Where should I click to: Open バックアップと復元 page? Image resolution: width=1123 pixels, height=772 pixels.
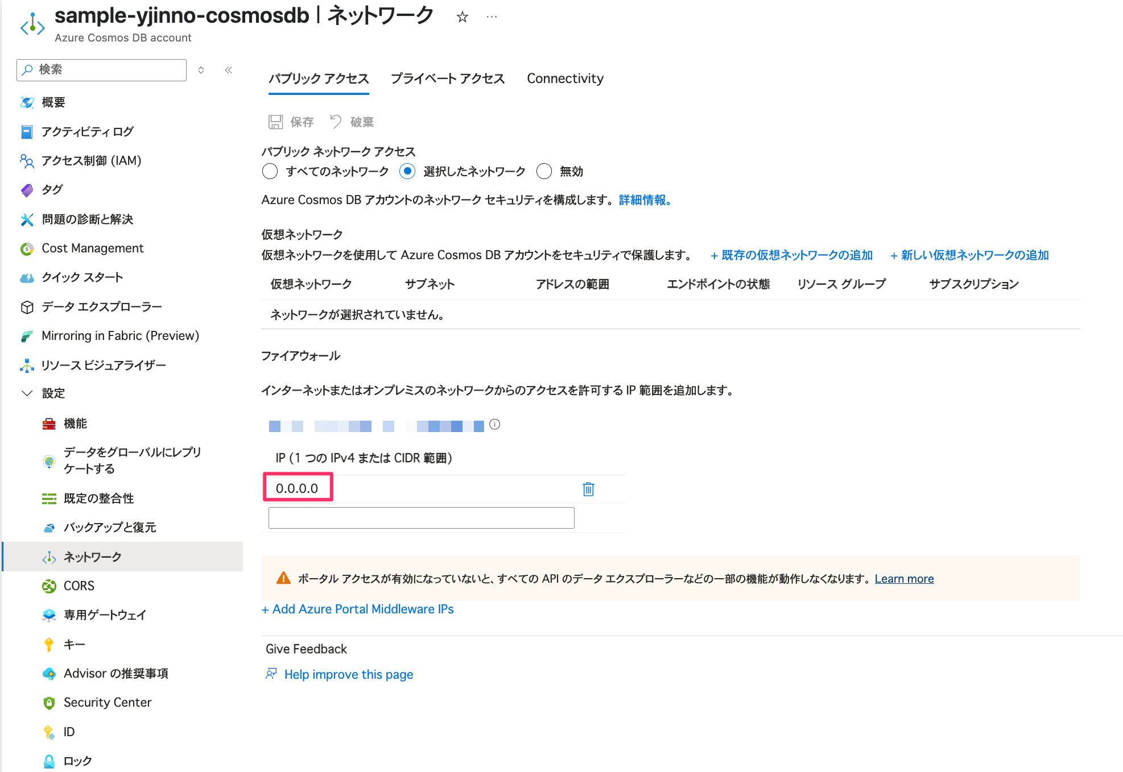tap(109, 528)
